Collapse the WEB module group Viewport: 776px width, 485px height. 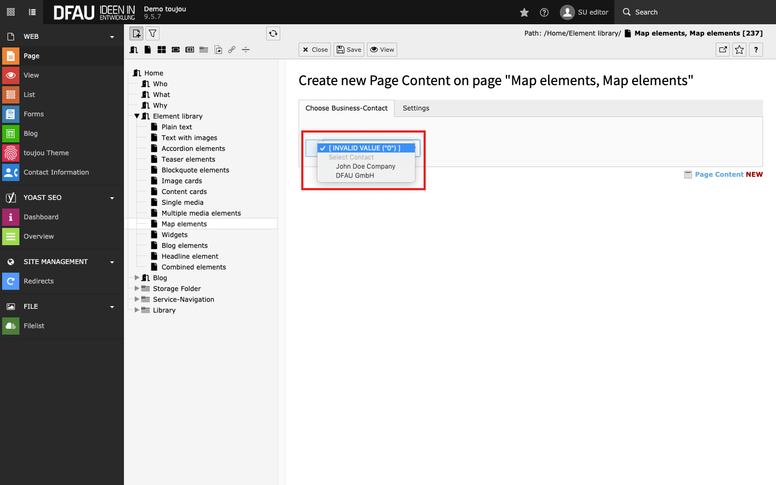click(112, 37)
